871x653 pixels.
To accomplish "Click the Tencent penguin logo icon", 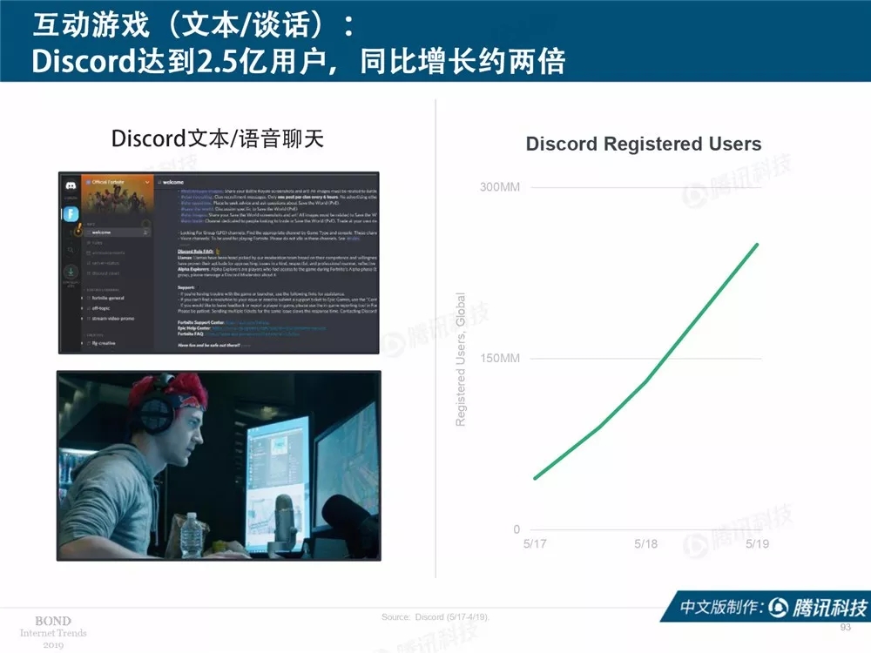I will [779, 607].
